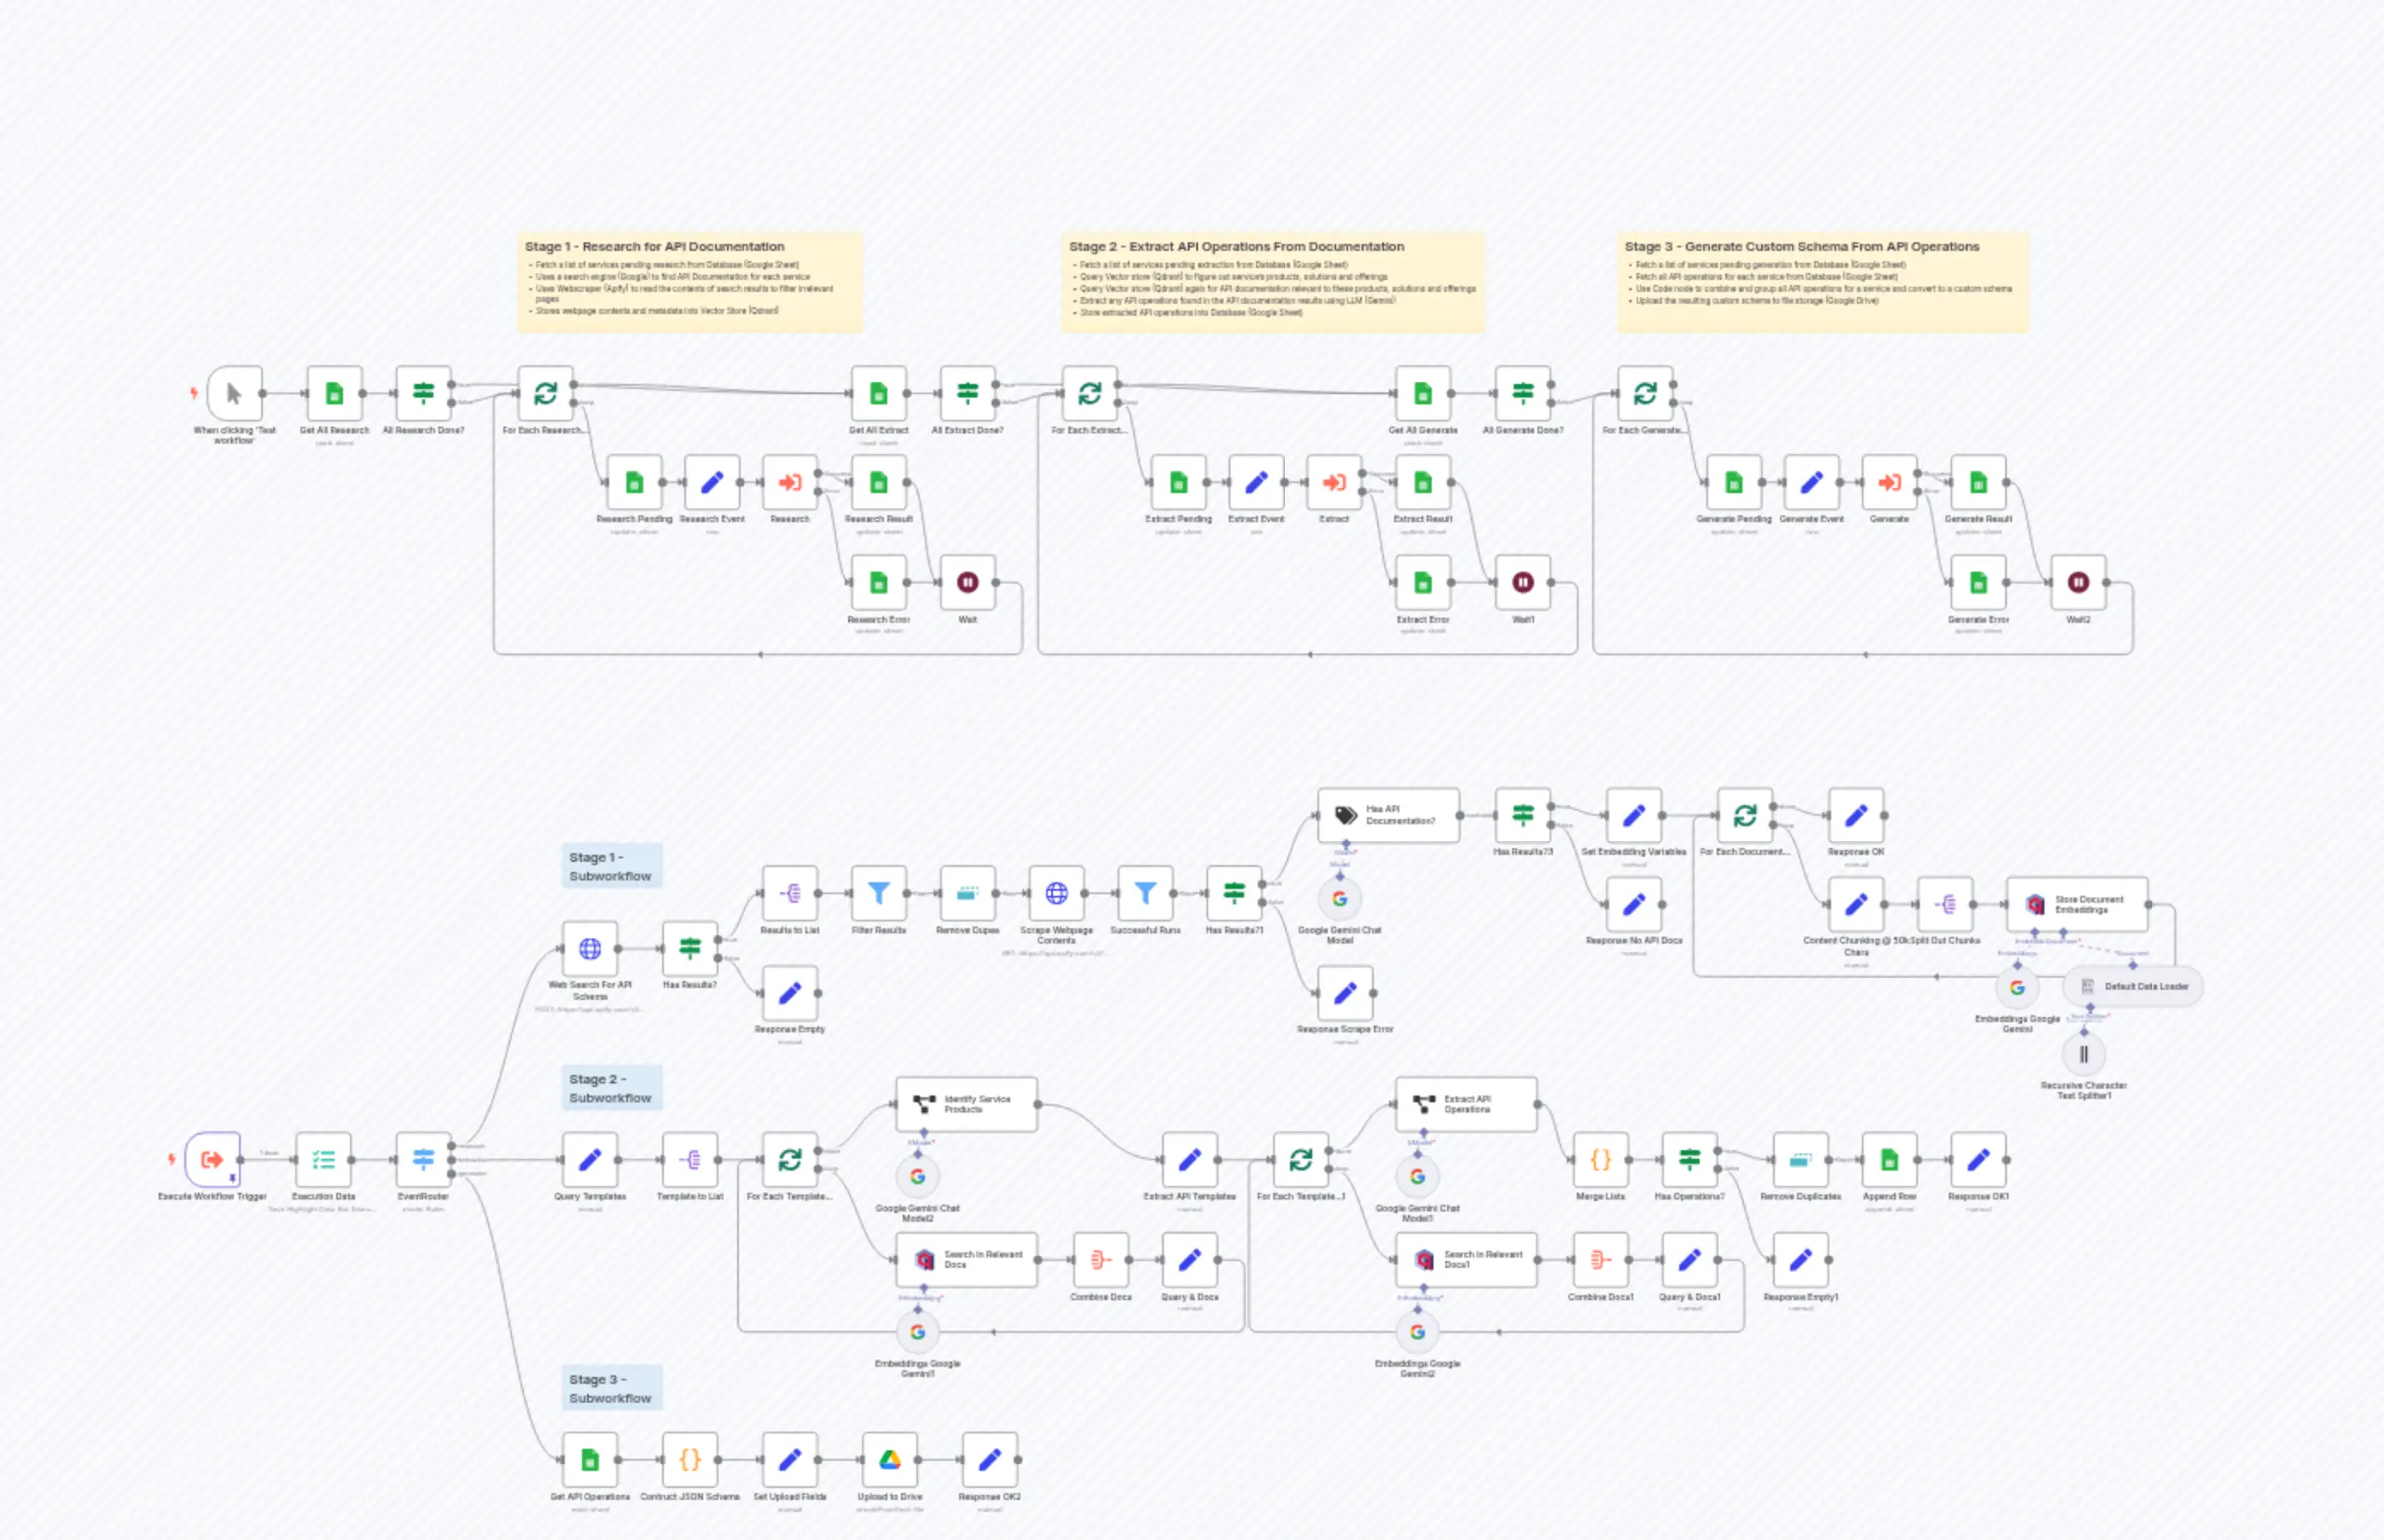The image size is (2384, 1540).
Task: Click the Execution Data node
Action: (x=323, y=1160)
